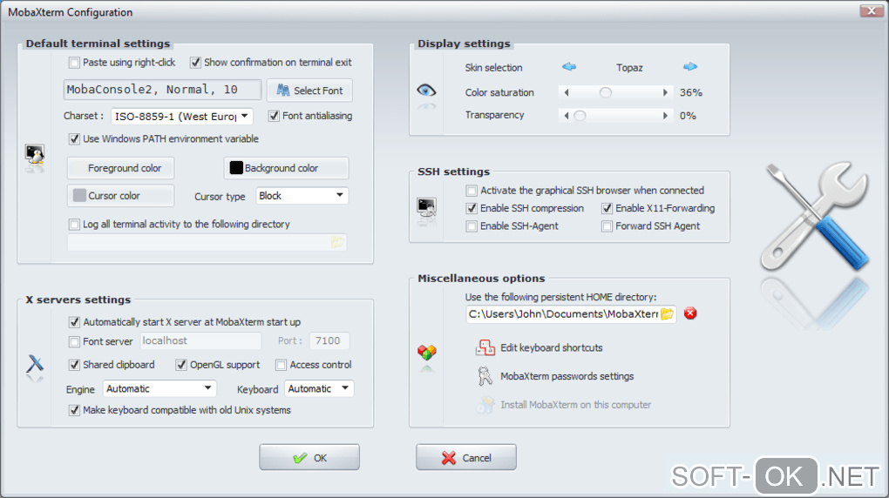The height and width of the screenshot is (498, 889).
Task: Disable Enable SSH compression
Action: (x=472, y=208)
